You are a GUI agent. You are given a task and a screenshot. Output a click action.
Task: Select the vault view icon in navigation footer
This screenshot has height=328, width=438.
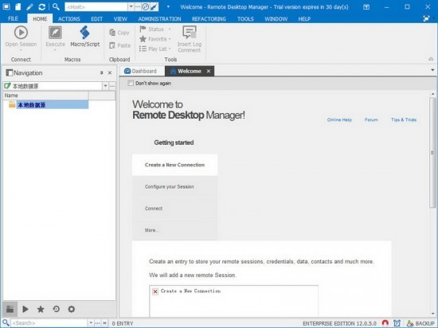(10, 309)
